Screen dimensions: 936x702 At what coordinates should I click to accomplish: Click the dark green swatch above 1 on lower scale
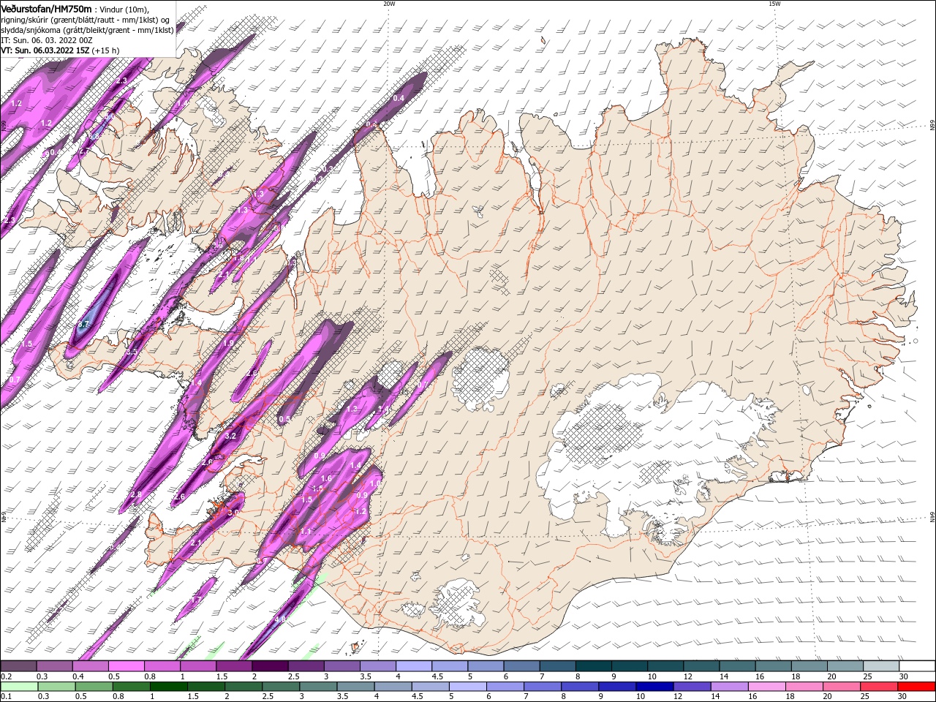(168, 687)
